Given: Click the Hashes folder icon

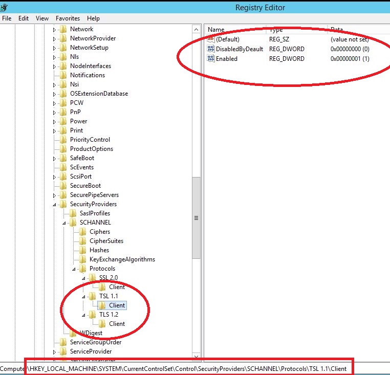Looking at the screenshot, I should [x=82, y=250].
